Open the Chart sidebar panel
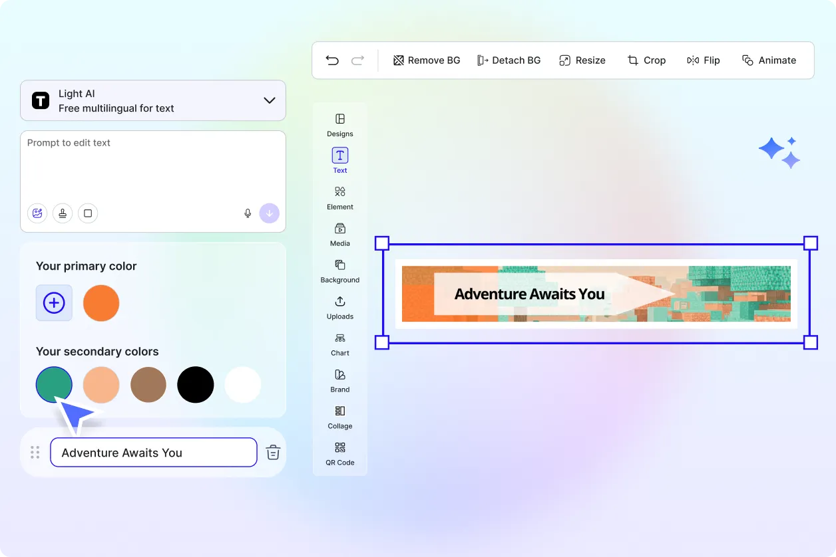836x557 pixels. [340, 344]
